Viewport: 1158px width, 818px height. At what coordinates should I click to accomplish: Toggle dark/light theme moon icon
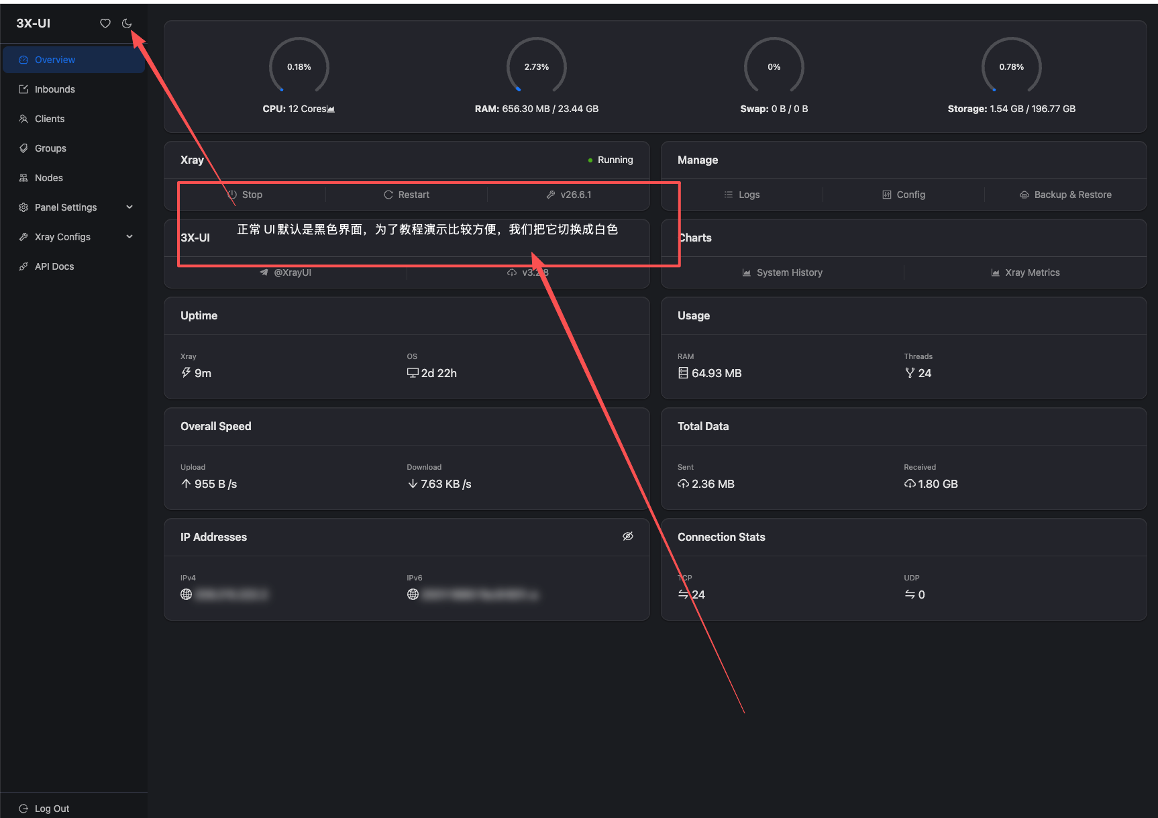127,23
